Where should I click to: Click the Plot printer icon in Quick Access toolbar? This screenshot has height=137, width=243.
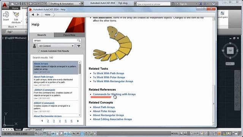click(x=31, y=4)
